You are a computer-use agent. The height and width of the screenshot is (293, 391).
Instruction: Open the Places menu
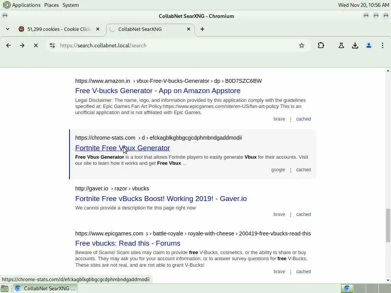[52, 5]
